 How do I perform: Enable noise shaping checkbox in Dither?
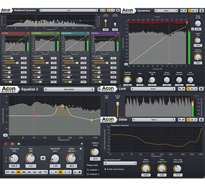coord(105,169)
